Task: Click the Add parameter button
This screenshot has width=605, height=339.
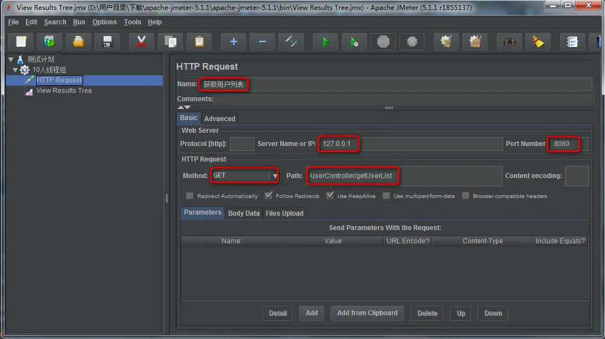Action: point(311,313)
